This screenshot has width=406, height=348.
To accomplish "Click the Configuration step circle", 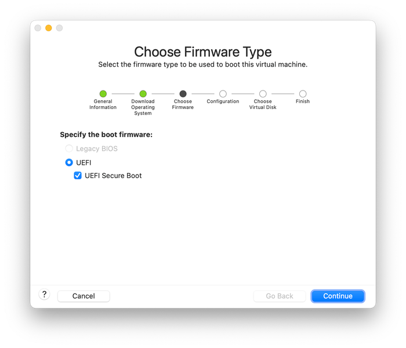I will [x=223, y=93].
